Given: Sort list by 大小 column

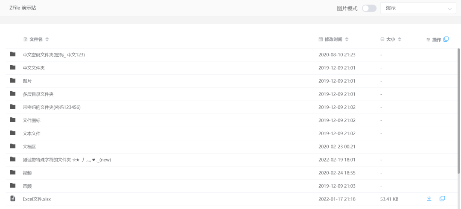Looking at the screenshot, I should click(400, 39).
